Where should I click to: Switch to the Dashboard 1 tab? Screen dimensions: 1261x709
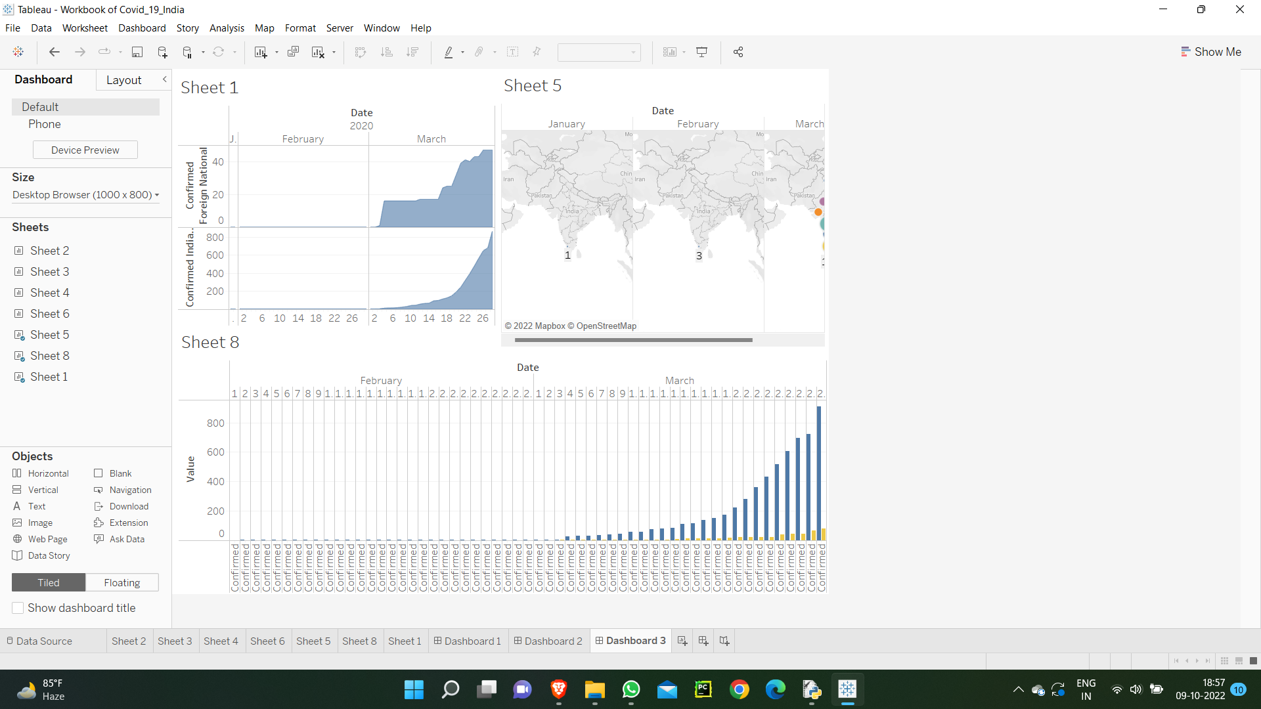point(467,641)
